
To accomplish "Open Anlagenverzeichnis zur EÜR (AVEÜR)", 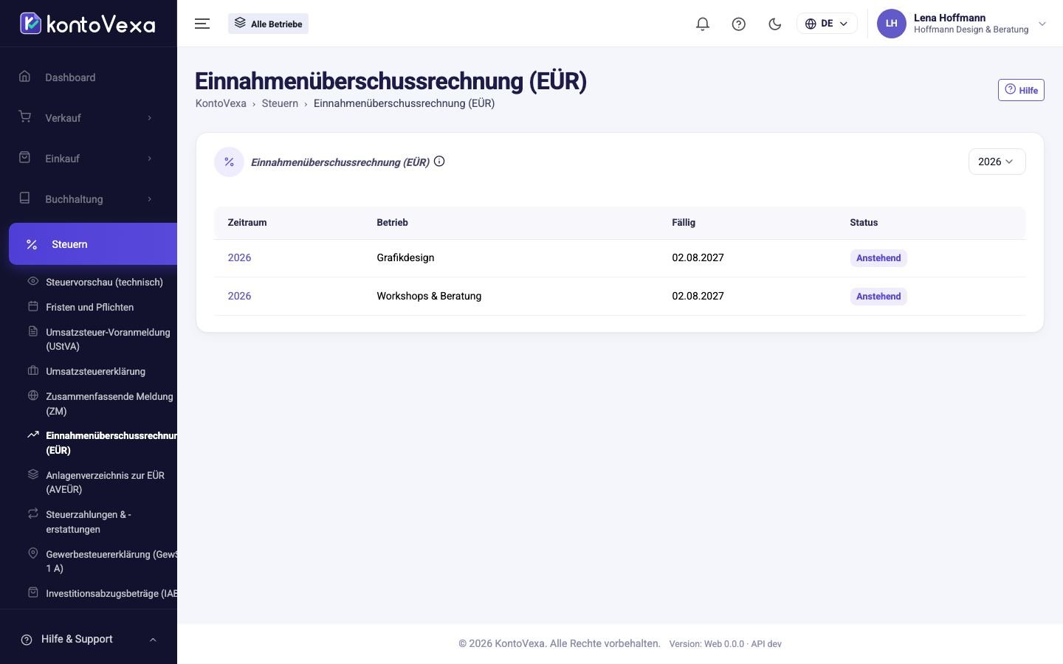I will 105,483.
